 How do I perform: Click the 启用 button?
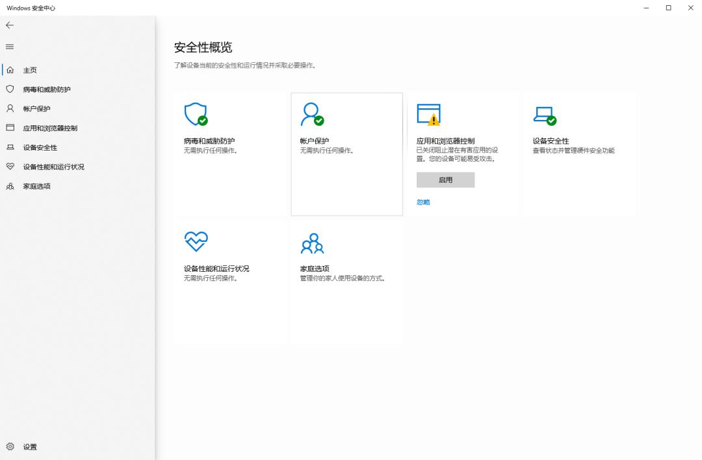(x=445, y=180)
